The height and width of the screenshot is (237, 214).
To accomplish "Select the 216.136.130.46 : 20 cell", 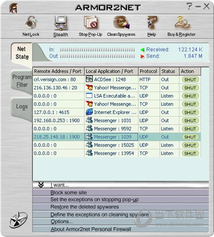I will 59,88.
